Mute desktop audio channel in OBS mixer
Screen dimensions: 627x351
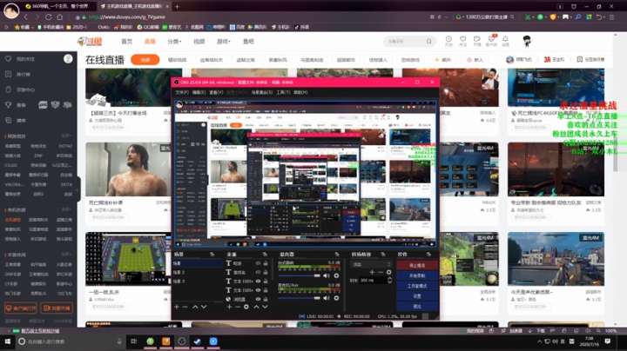327,275
